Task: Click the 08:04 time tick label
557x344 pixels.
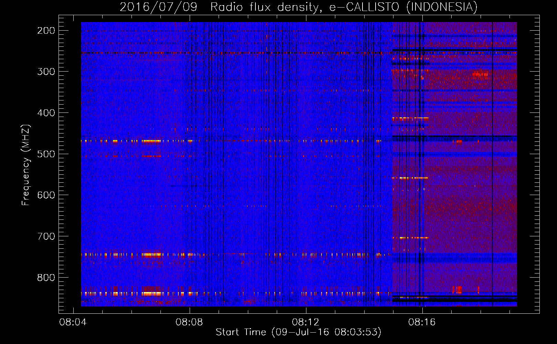Action: click(x=73, y=322)
